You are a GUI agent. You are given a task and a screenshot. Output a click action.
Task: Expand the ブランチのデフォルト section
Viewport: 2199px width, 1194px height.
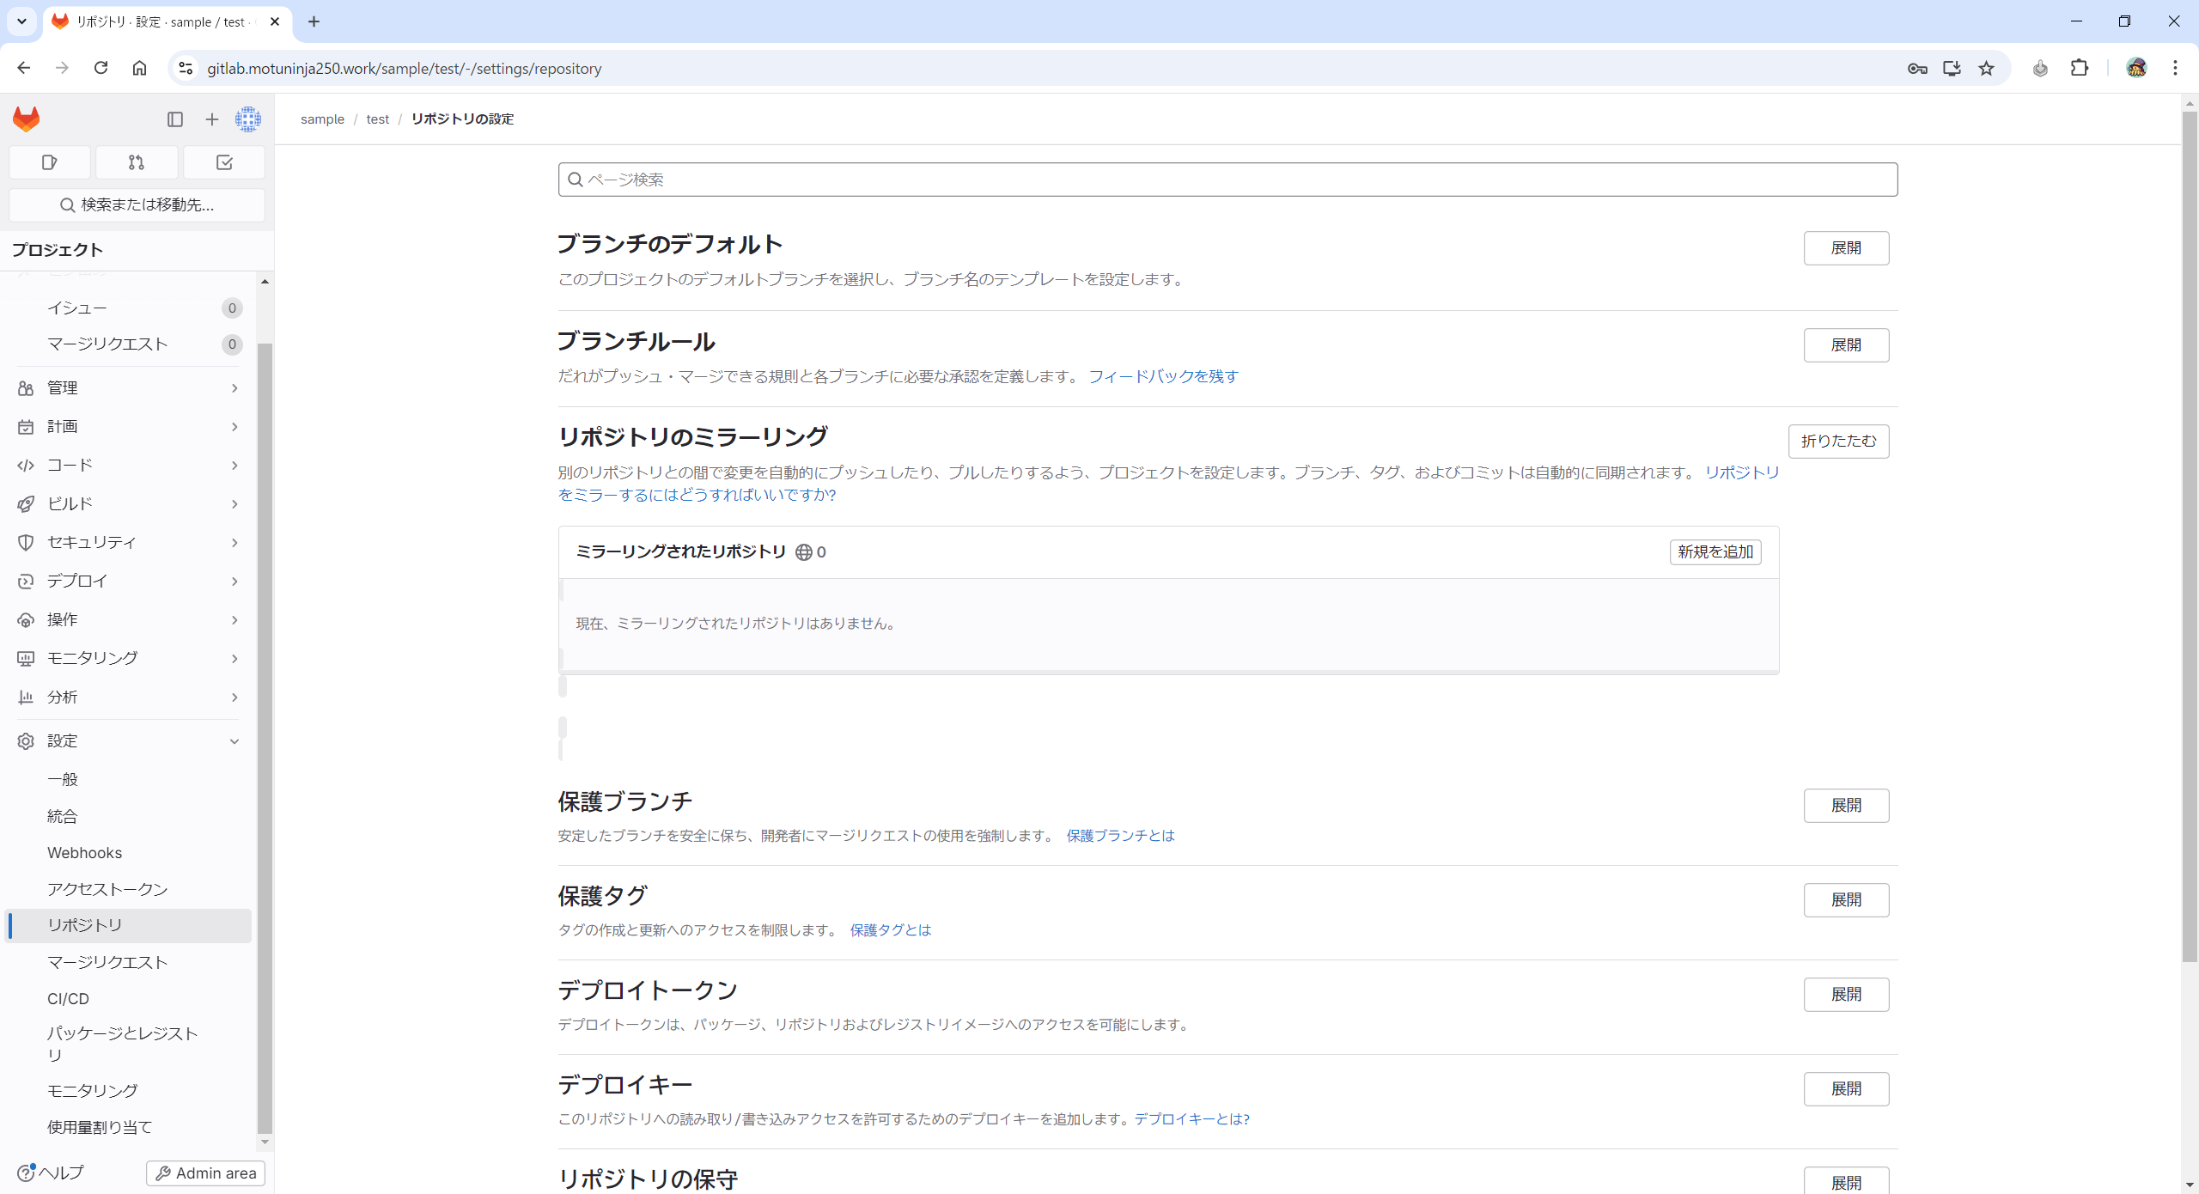coord(1845,248)
